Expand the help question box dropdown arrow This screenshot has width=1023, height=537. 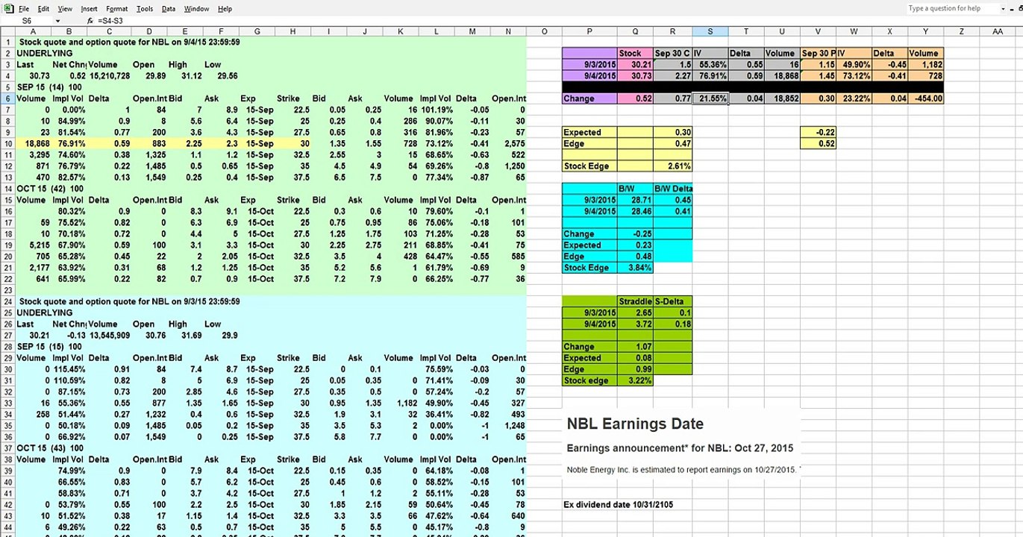[x=1002, y=9]
